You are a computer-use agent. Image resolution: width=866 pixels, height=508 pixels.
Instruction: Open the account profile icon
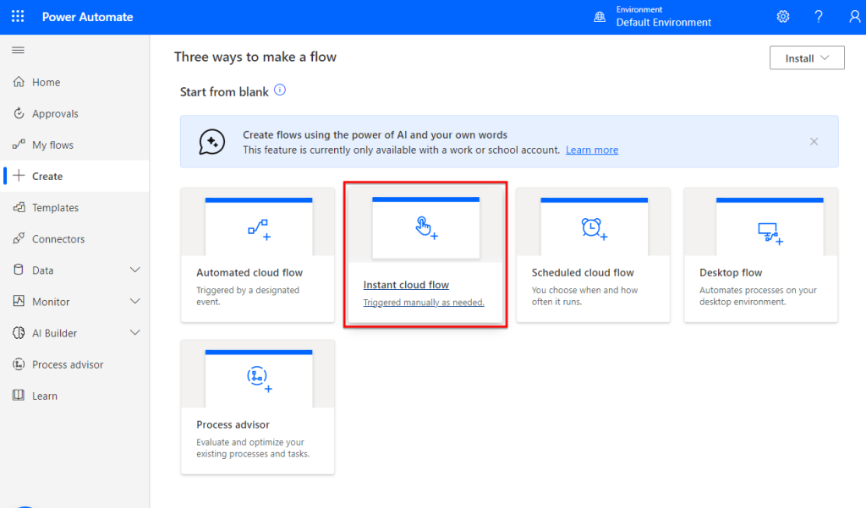tap(854, 17)
